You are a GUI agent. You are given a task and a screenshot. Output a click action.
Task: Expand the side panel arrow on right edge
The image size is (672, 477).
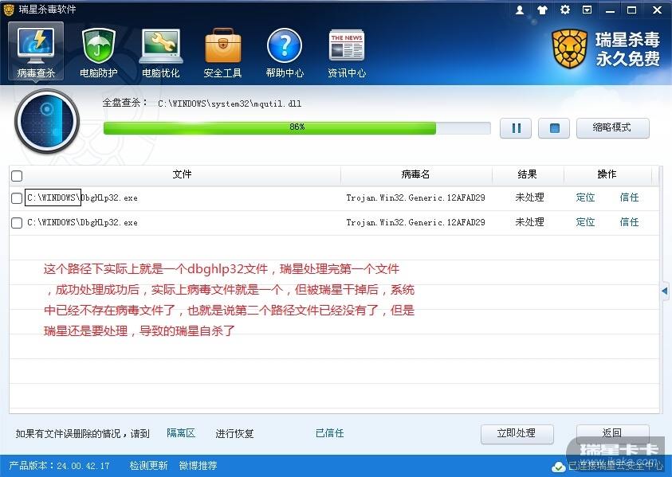tap(664, 291)
